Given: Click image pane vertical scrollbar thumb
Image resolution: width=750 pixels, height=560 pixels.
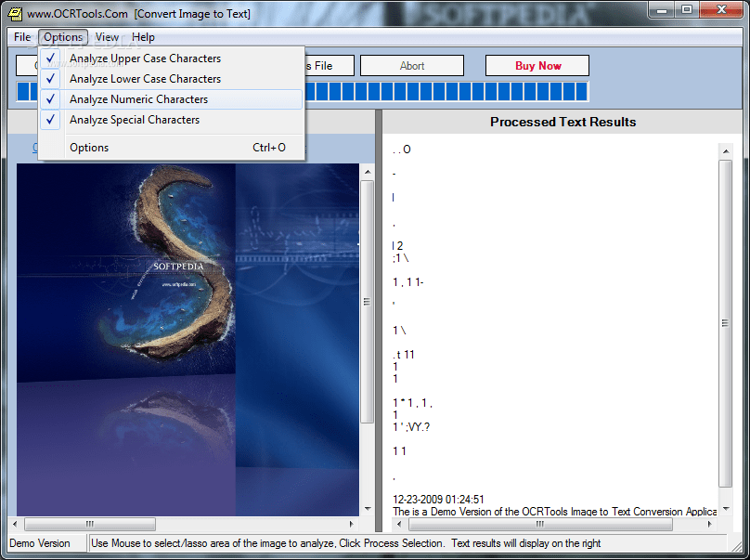Looking at the screenshot, I should click(x=368, y=302).
